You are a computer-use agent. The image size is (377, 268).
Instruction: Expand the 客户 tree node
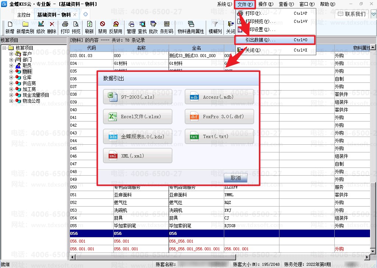(11, 54)
